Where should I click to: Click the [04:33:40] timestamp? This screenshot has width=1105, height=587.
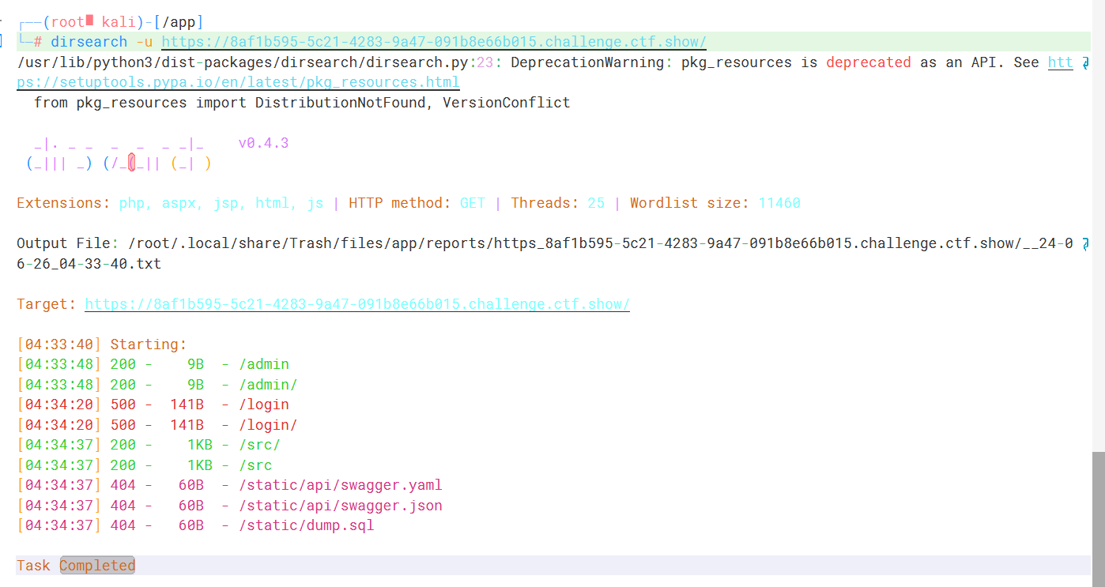coord(59,344)
